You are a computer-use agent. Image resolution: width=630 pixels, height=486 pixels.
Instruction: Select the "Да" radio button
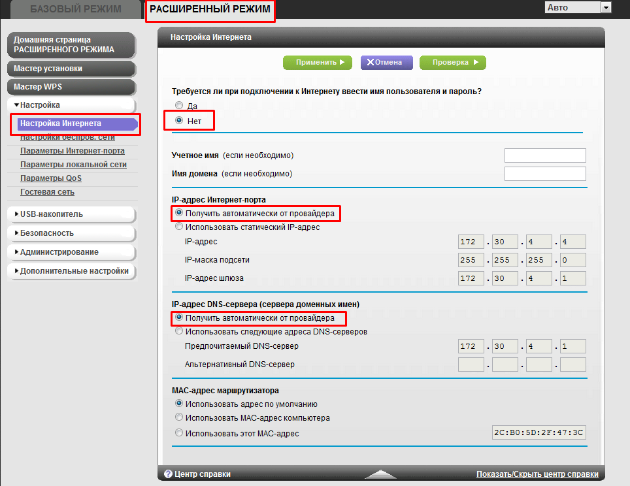coord(179,105)
